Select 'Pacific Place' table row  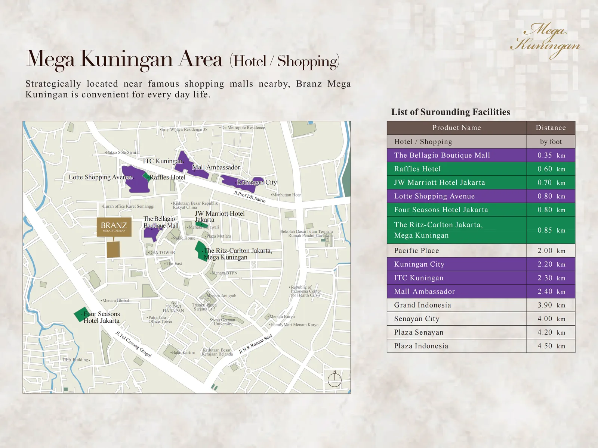481,251
